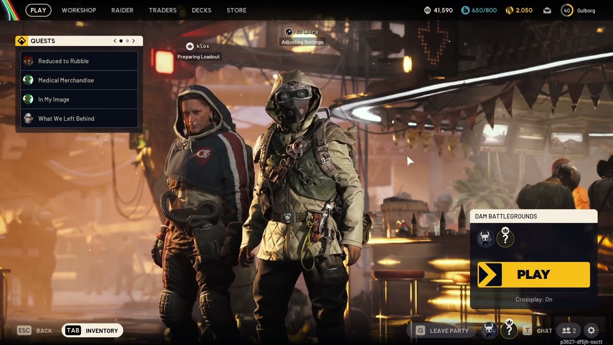Go to previous quests page arrow
613x345 pixels.
pos(115,41)
